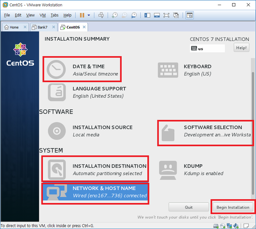The height and width of the screenshot is (229, 256).
Task: Open Network & Host Name settings
Action: (x=95, y=193)
